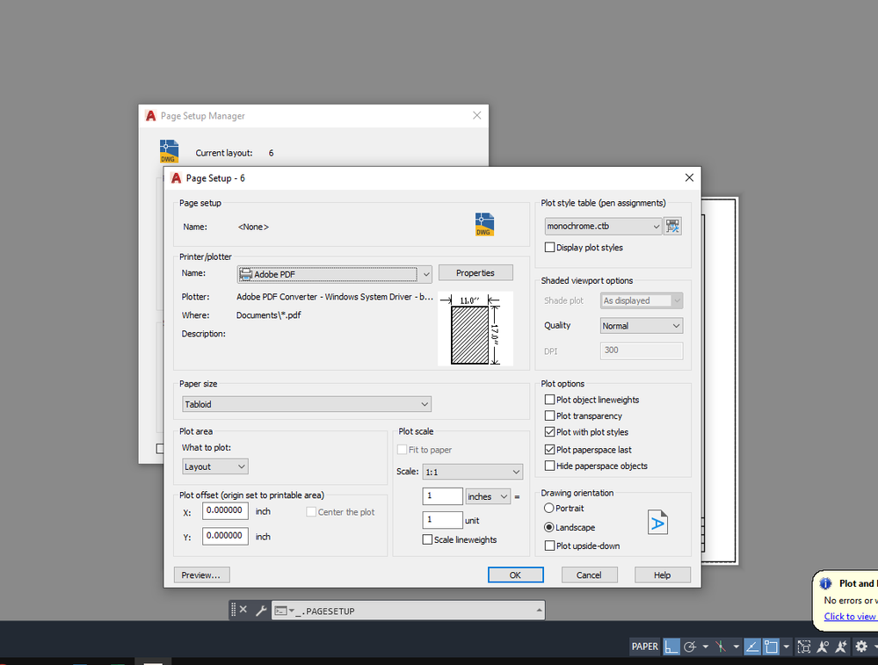Toggle PAPER space button in status bar

coord(645,647)
